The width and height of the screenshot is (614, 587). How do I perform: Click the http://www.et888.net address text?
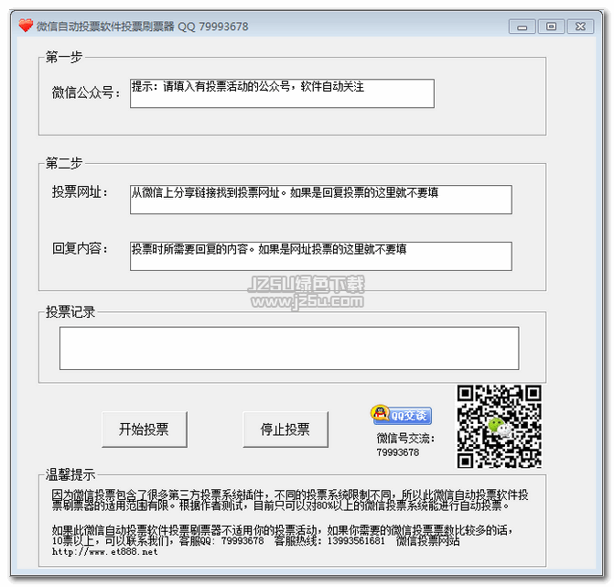[105, 552]
